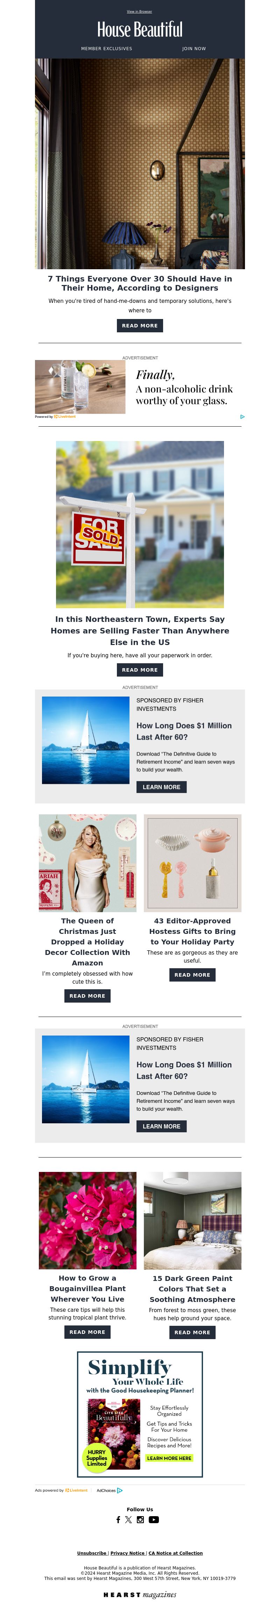Click Read More under Bougainvillea article
This screenshot has width=280, height=1608.
[87, 1331]
